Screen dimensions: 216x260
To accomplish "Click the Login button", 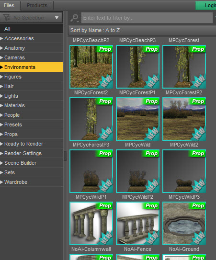I will pyautogui.click(x=206, y=5).
